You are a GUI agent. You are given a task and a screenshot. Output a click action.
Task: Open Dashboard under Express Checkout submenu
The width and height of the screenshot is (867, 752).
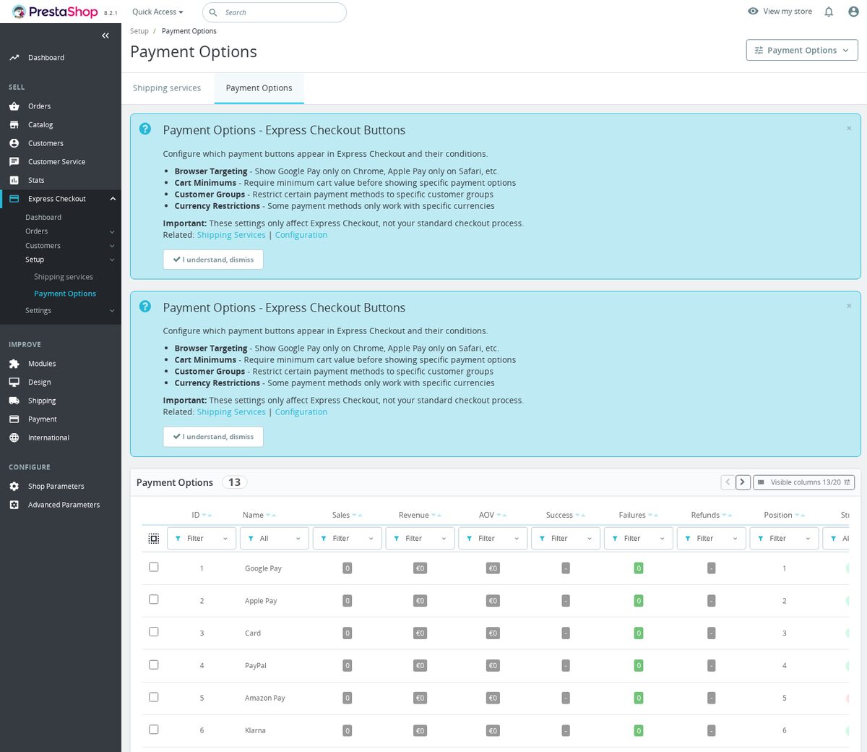[43, 218]
